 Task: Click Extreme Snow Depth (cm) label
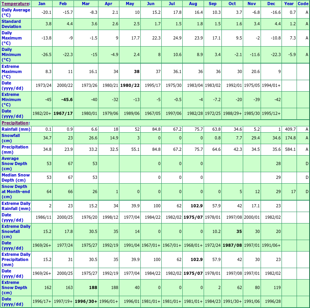(x=14, y=287)
